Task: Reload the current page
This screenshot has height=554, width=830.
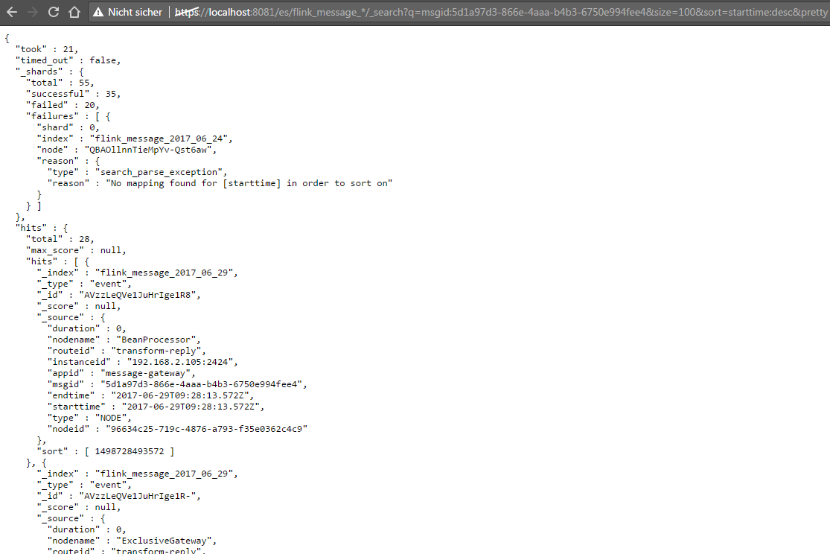Action: [x=53, y=12]
